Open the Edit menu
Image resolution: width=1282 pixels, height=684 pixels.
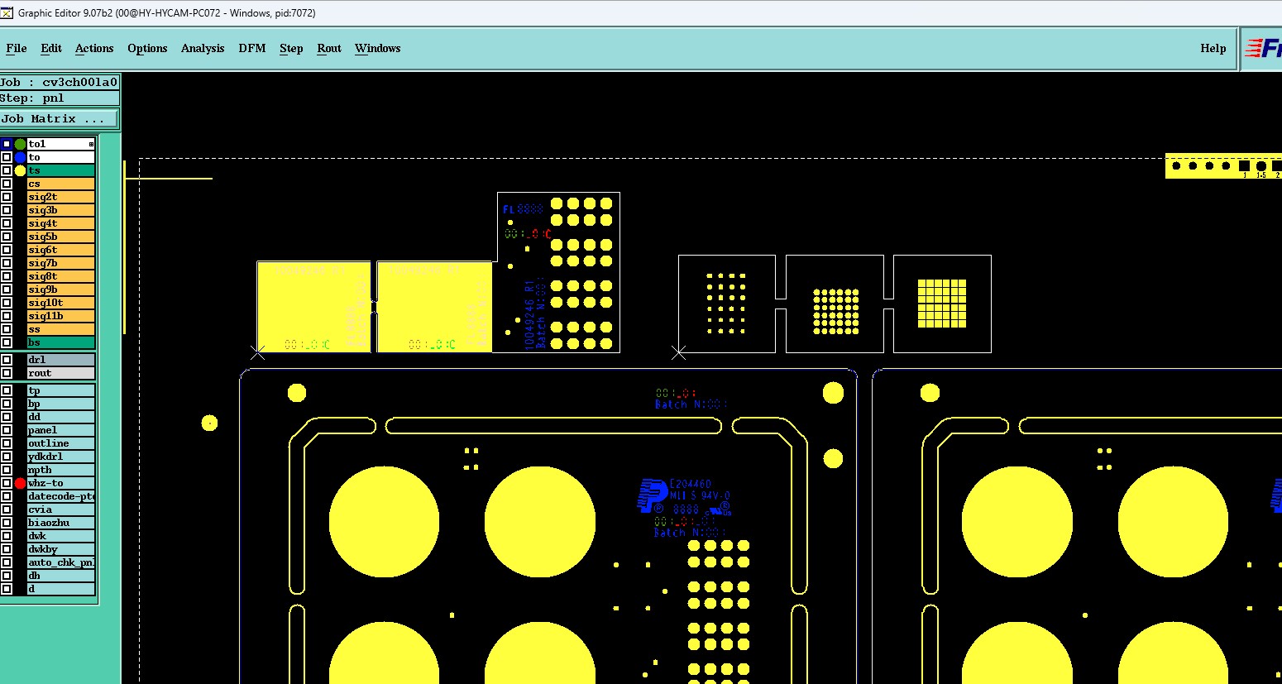[51, 48]
